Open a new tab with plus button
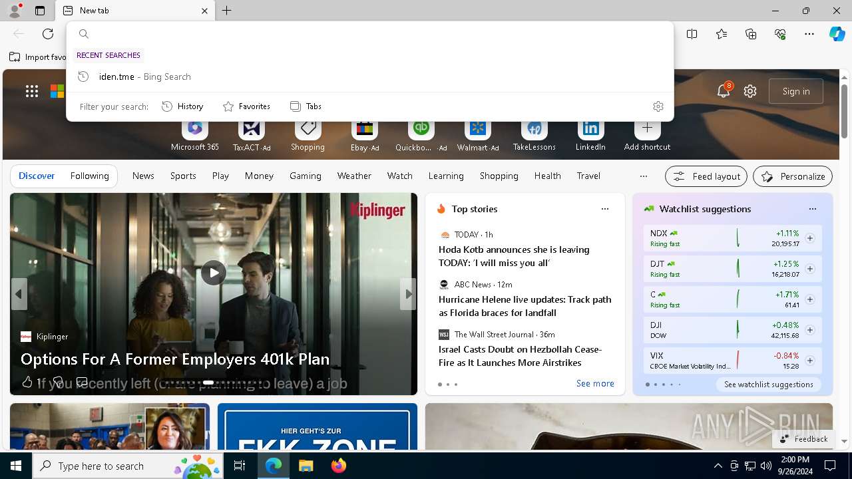The height and width of the screenshot is (479, 852). [227, 11]
